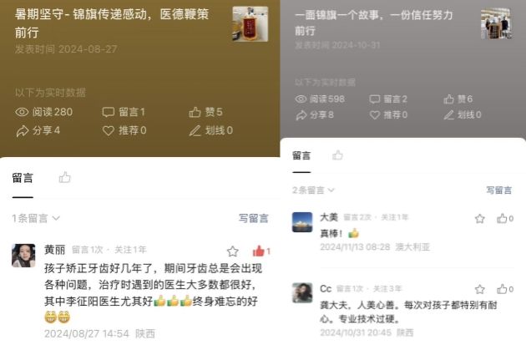Switch to right panel thumbs-up tab

[337, 155]
